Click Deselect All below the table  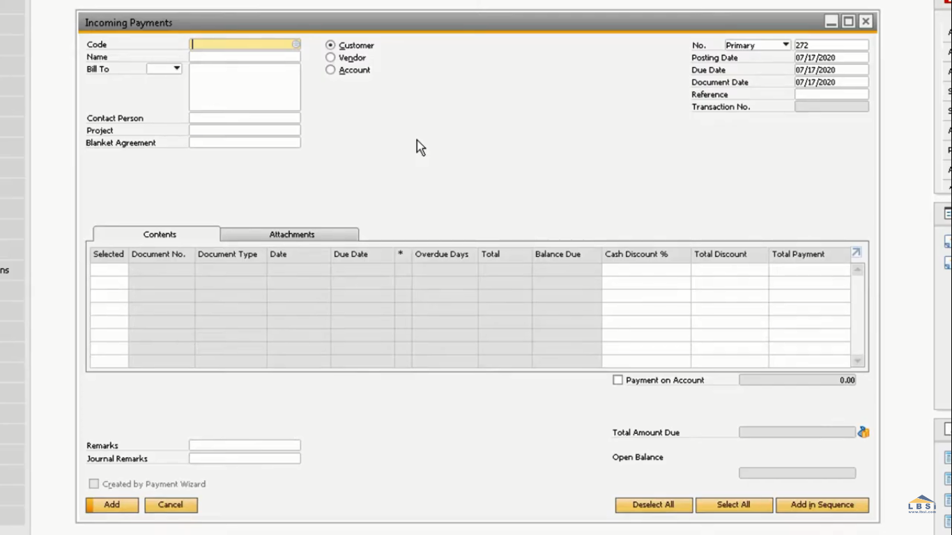tap(653, 504)
